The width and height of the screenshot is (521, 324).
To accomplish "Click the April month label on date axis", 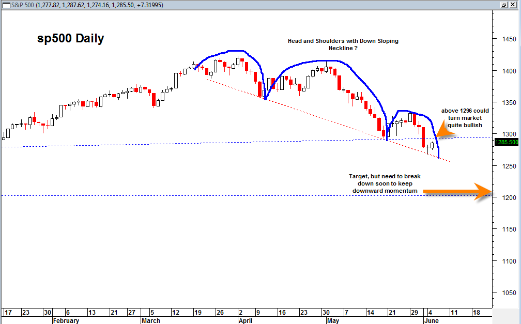I will click(x=246, y=321).
